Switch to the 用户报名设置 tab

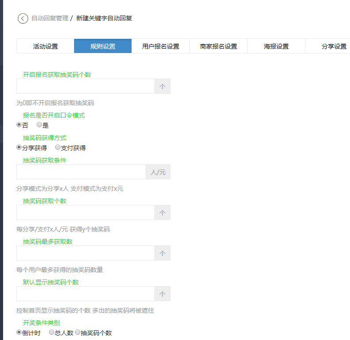161,46
